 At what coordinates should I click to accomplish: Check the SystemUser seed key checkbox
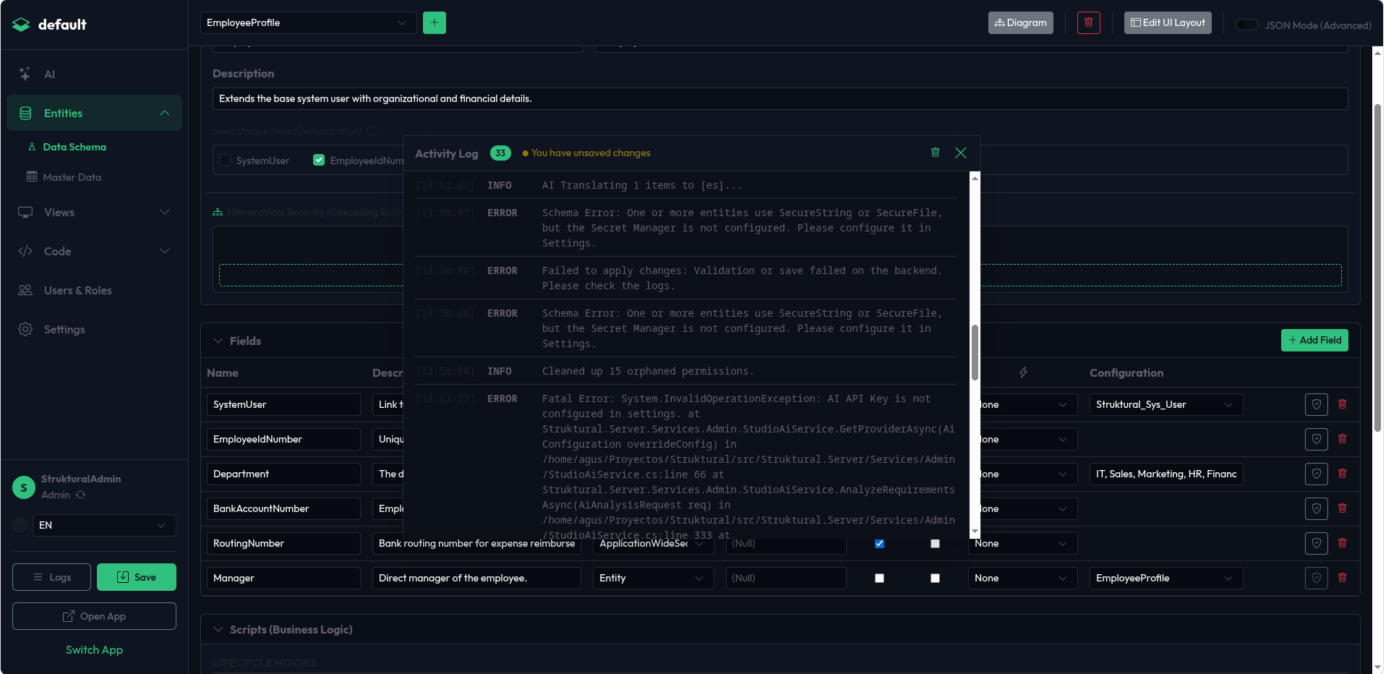point(225,160)
